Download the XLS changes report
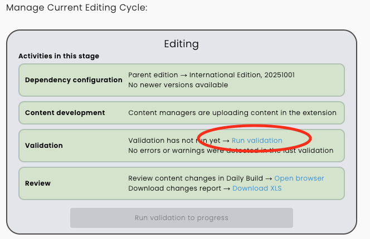 (x=257, y=188)
